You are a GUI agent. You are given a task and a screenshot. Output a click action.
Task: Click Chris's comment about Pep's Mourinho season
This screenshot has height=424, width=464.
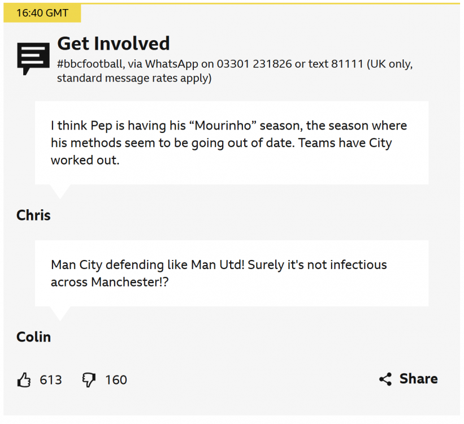228,133
